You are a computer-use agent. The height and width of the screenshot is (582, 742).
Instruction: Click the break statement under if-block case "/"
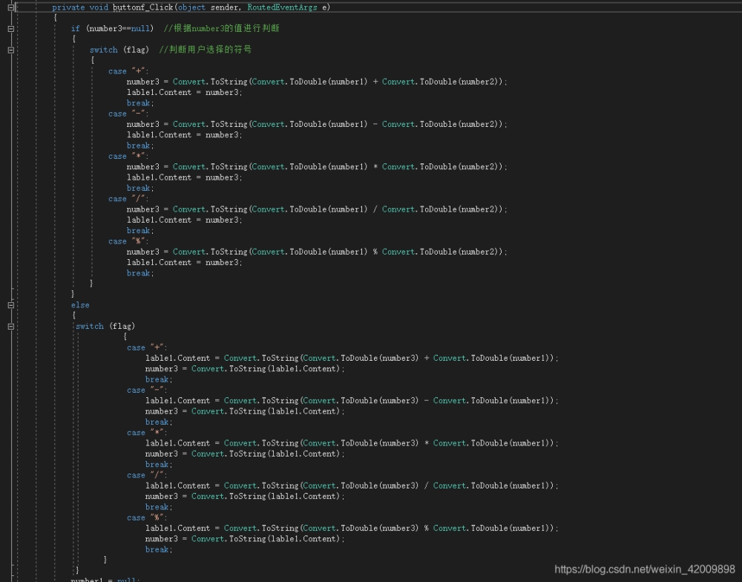coord(140,231)
